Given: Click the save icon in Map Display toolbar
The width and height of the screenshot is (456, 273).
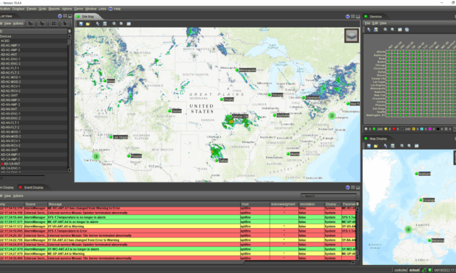Looking at the screenshot, I should (369, 146).
